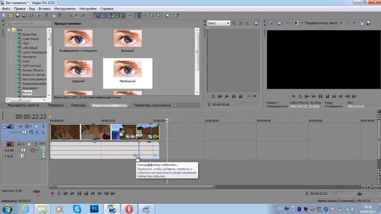Create a new project from the main toolbar

(4, 15)
